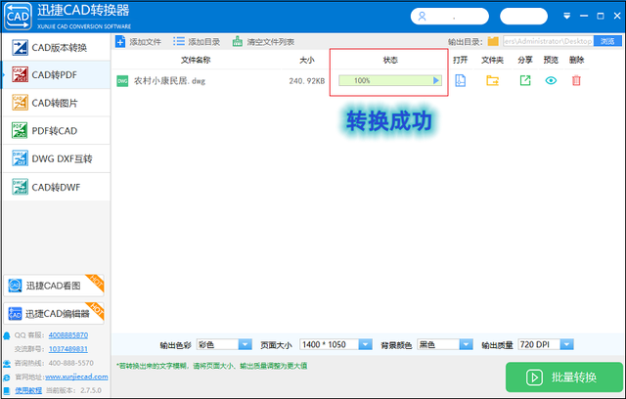The height and width of the screenshot is (399, 626).
Task: Open the 输出质量 720 DPI dropdown
Action: tap(546, 344)
